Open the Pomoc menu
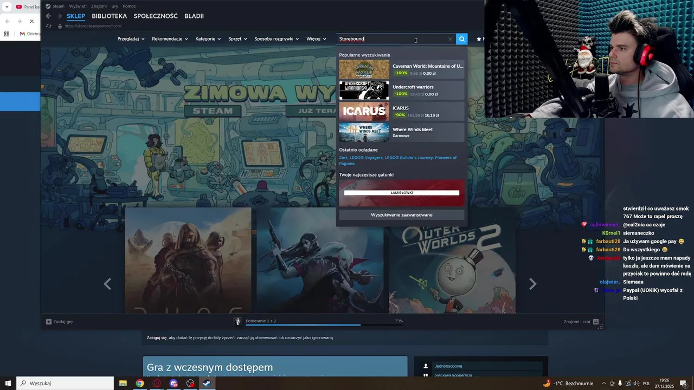The height and width of the screenshot is (390, 694). [x=129, y=6]
